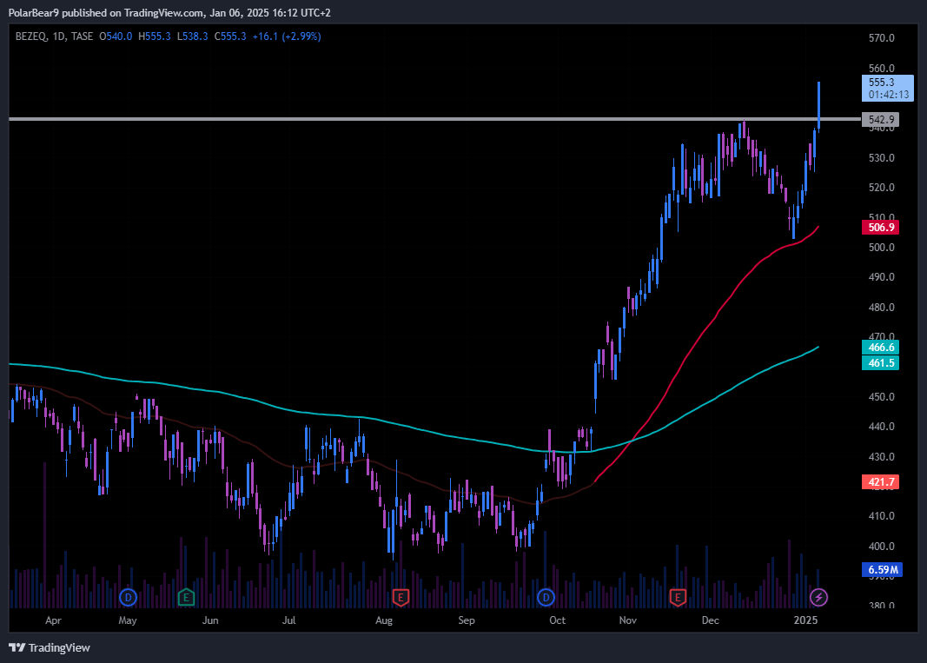Click the dividend marker near May
Image resolution: width=927 pixels, height=663 pixels.
(129, 597)
